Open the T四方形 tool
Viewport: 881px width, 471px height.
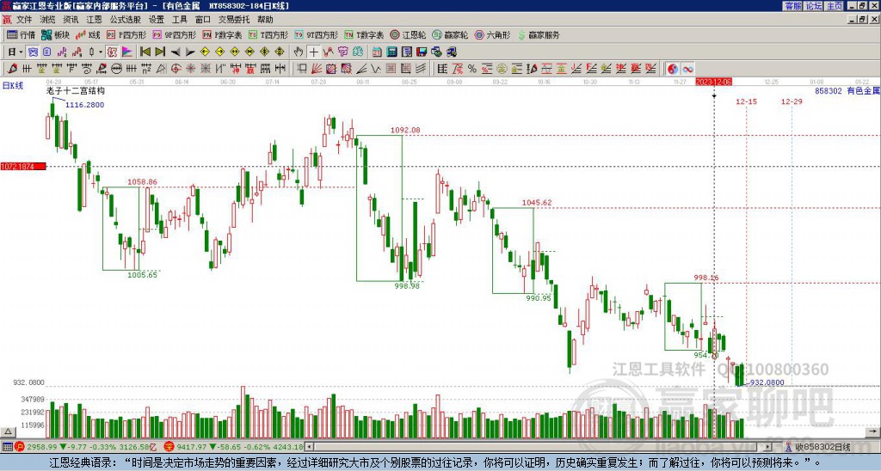[268, 34]
